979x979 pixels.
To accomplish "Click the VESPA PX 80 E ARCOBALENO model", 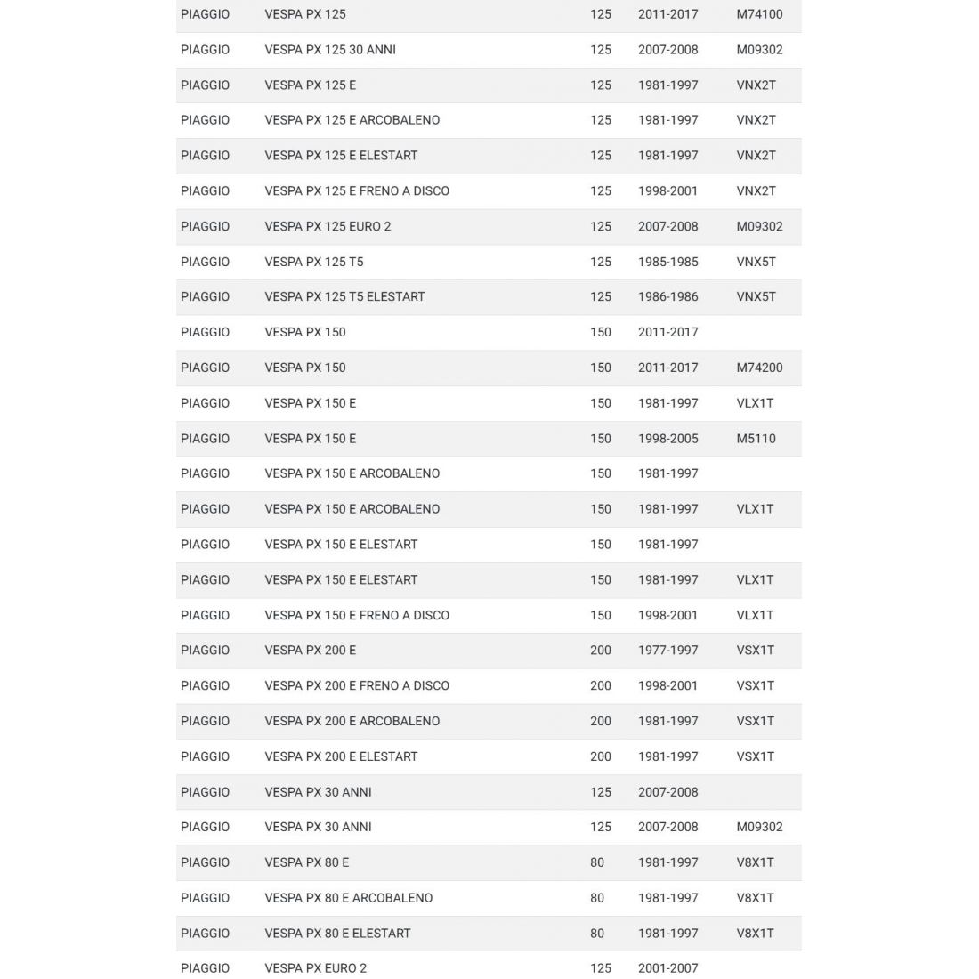I will 348,897.
